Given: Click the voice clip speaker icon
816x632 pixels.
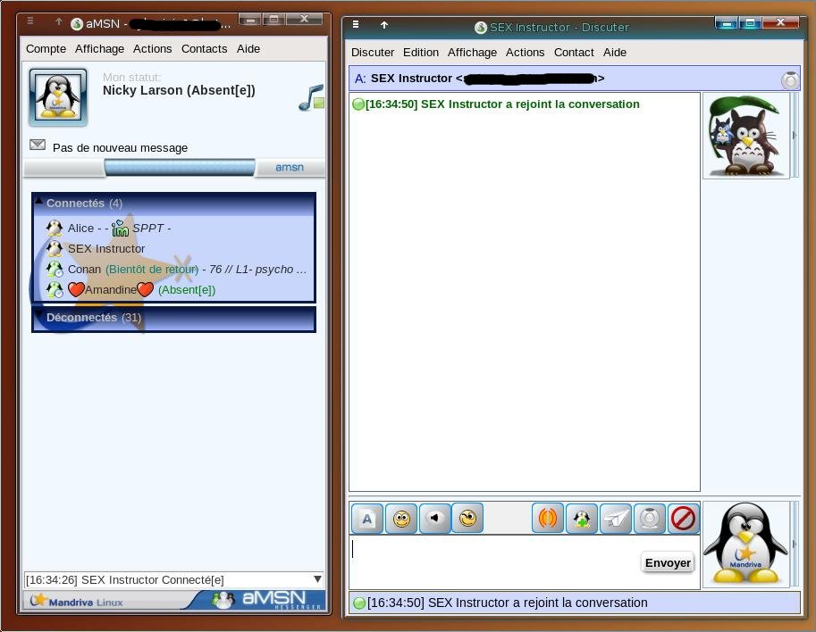Looking at the screenshot, I should tap(434, 518).
